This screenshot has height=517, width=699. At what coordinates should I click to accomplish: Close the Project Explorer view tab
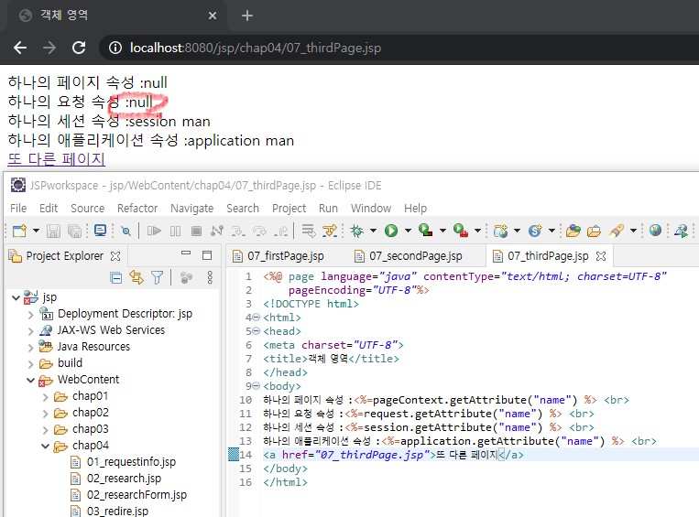115,256
